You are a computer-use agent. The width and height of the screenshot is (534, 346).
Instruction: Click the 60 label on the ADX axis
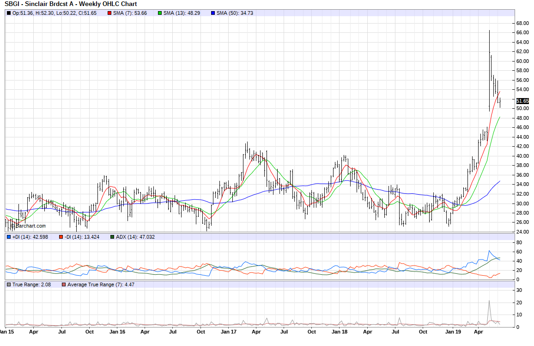(519, 252)
